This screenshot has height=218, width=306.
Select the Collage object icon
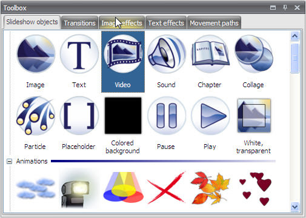click(254, 54)
